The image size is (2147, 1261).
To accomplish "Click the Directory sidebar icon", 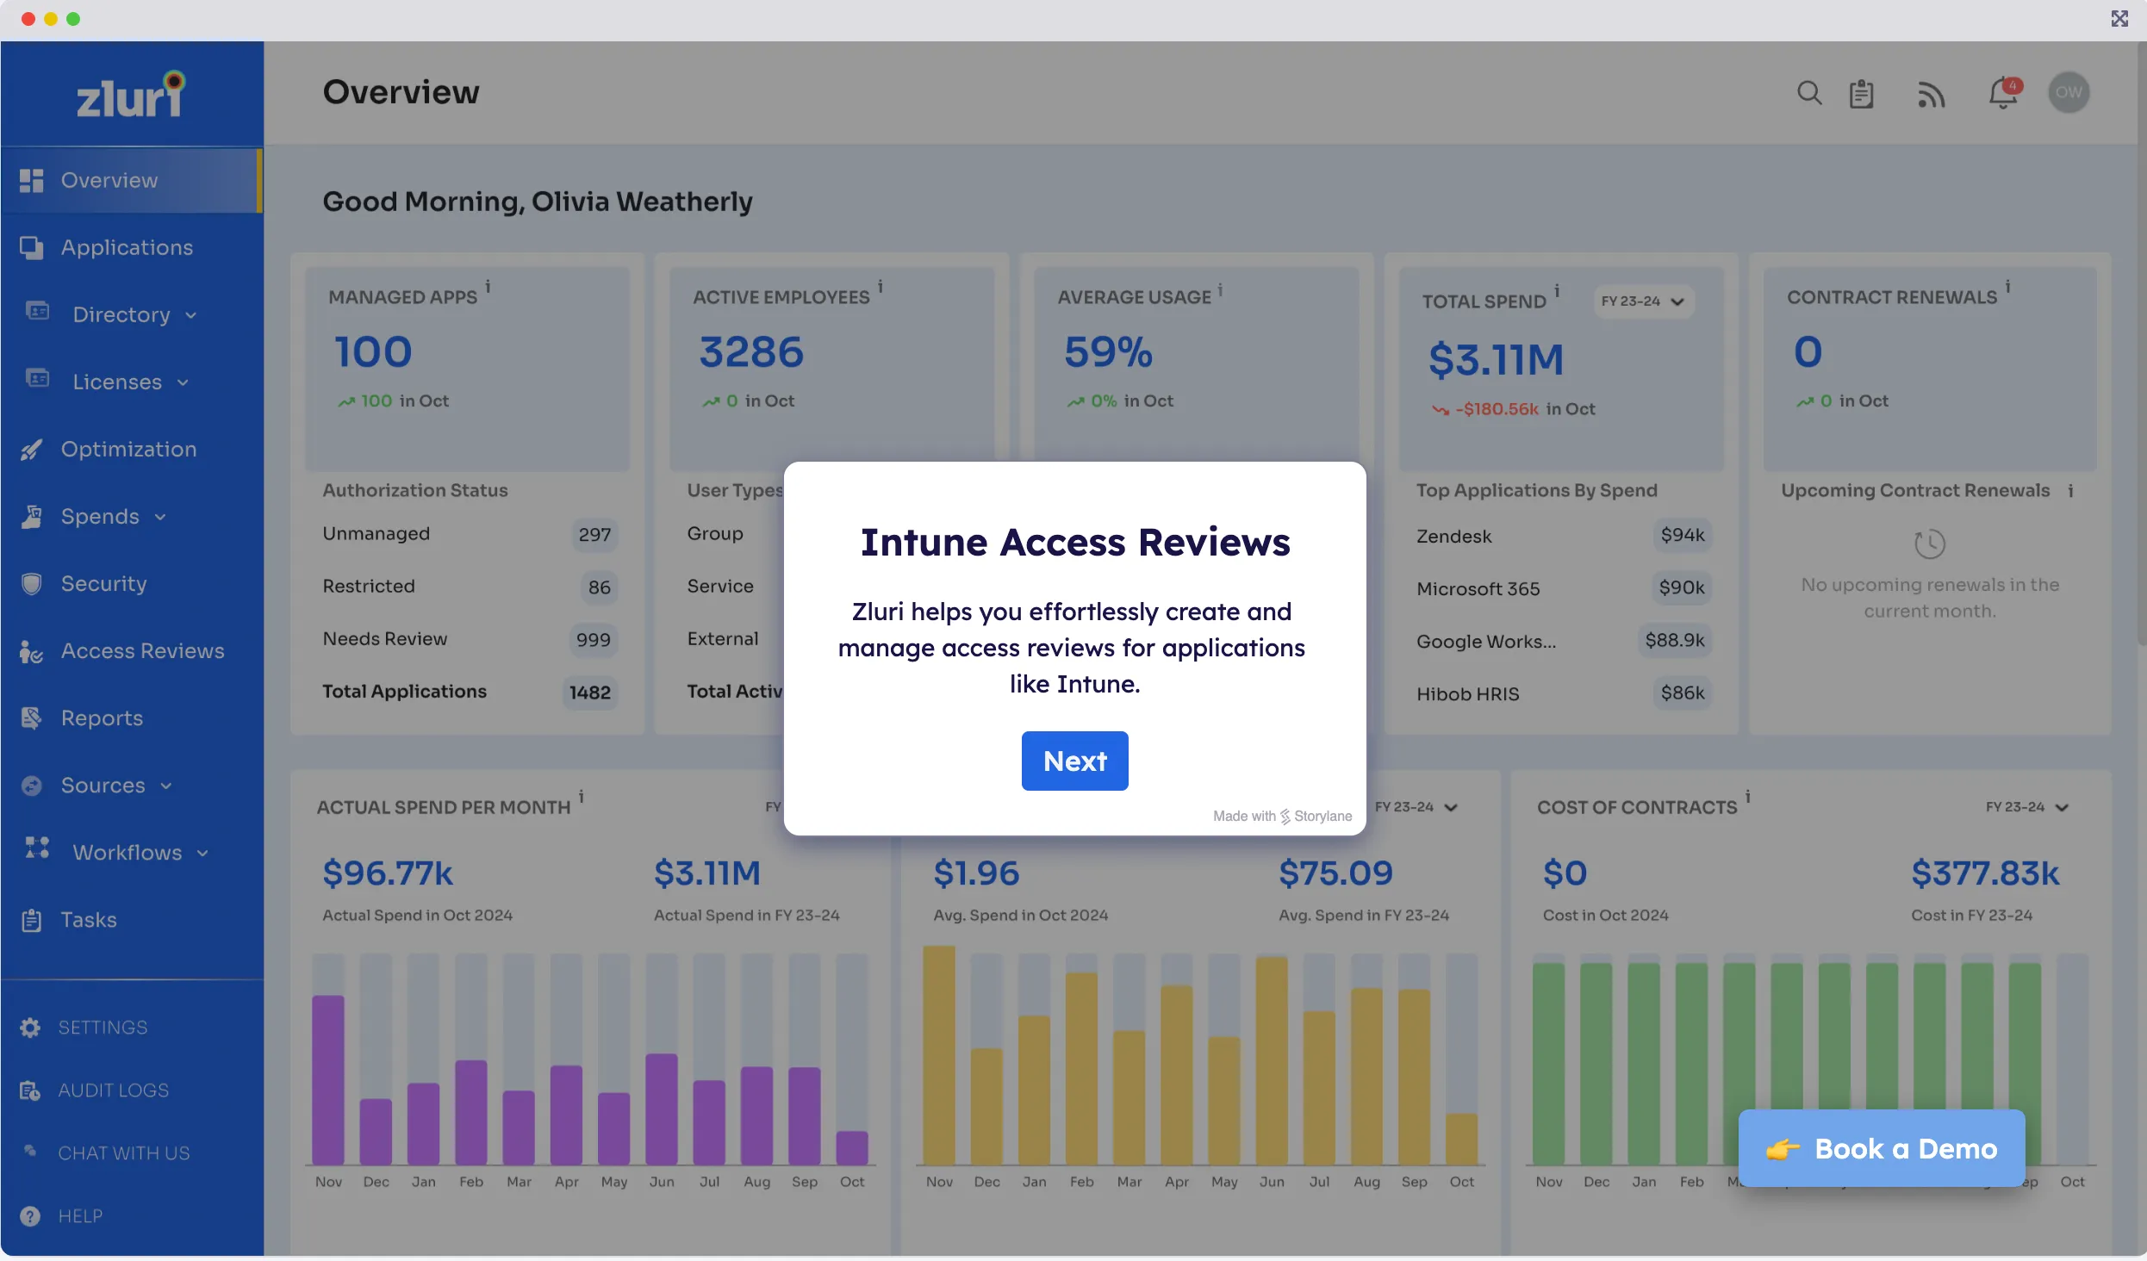I will 38,312.
